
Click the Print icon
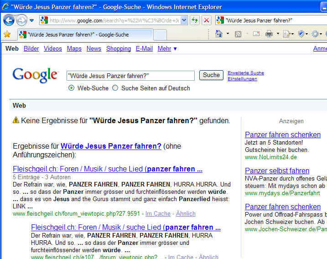(269, 34)
